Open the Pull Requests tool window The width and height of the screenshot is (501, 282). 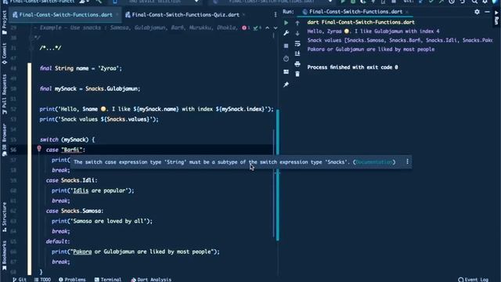[x=5, y=94]
